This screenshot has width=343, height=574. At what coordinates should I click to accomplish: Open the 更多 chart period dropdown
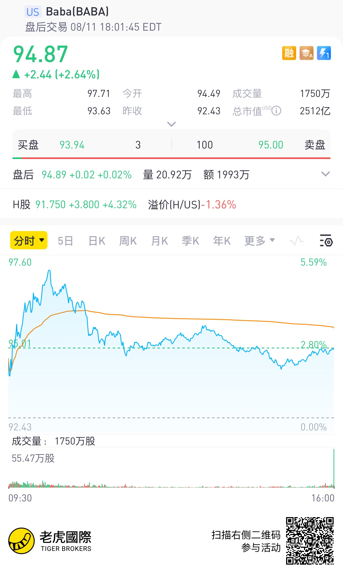click(260, 241)
